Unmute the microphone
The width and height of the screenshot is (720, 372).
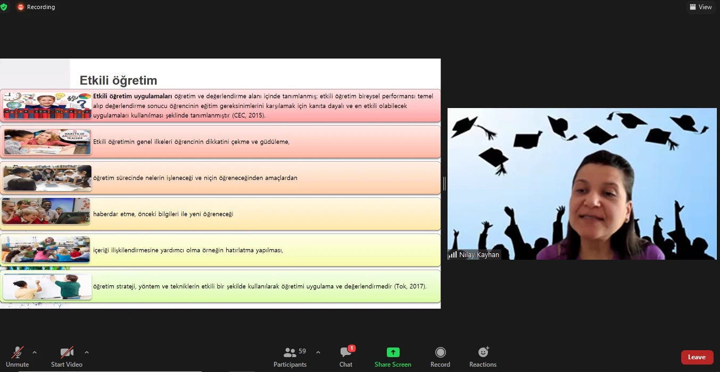pos(18,357)
